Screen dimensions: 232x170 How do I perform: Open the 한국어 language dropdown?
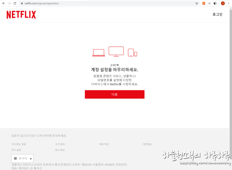pyautogui.click(x=22, y=158)
